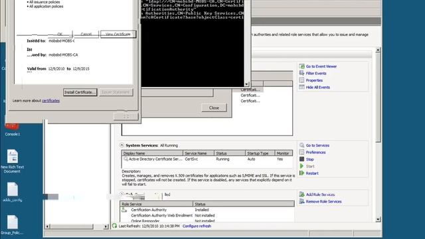Click the tree pane scroll right arrow
Viewport: 425px width, 239px height.
[106, 226]
